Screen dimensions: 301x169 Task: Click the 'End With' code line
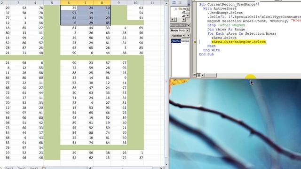point(212,50)
